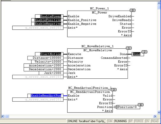Image resolution: width=161 pixels, height=124 pixels.
Task: Select the MC_Power_1 instance name
Action: (99, 9)
